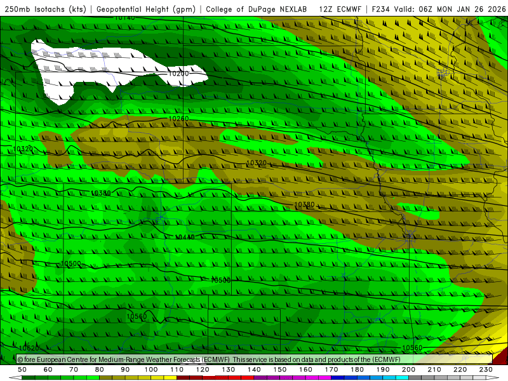Click the colorbar value 220
The image size is (508, 381).
pyautogui.click(x=460, y=370)
